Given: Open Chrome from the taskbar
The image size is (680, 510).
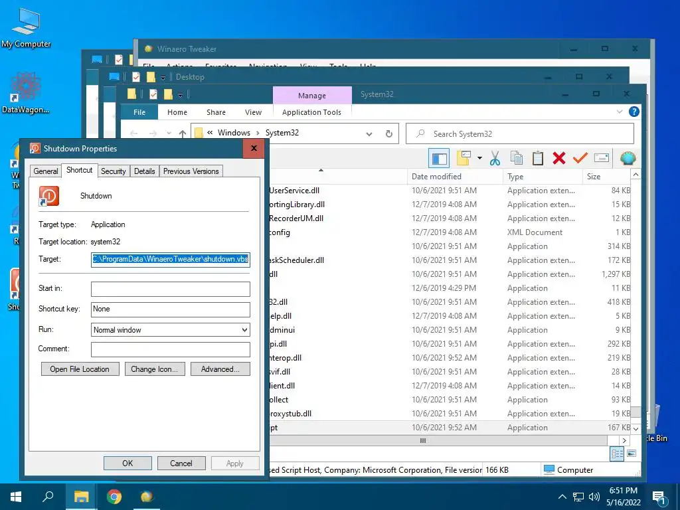Looking at the screenshot, I should pyautogui.click(x=114, y=497).
